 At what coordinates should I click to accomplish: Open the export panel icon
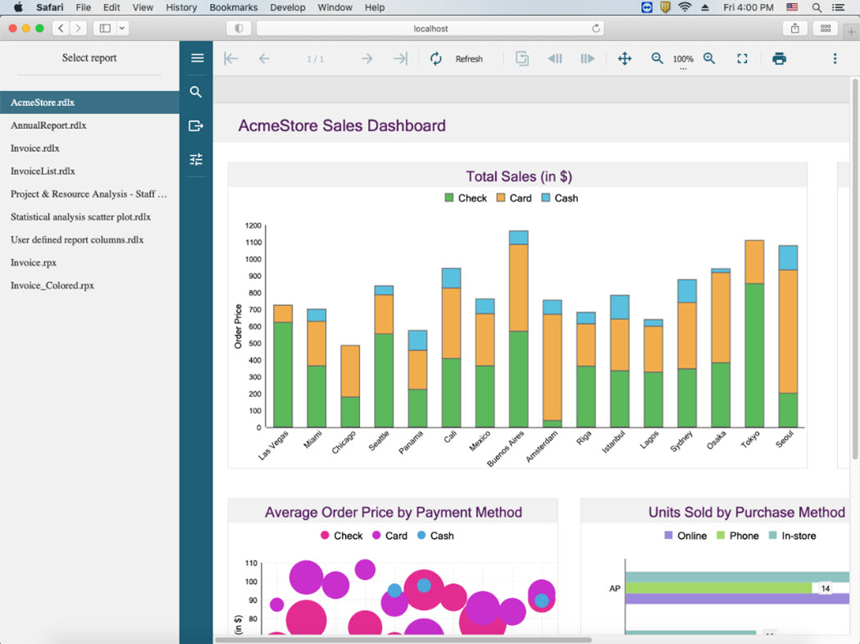tap(196, 126)
